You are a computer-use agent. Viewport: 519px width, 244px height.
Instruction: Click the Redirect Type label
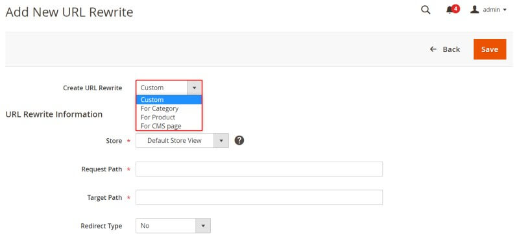pyautogui.click(x=101, y=226)
